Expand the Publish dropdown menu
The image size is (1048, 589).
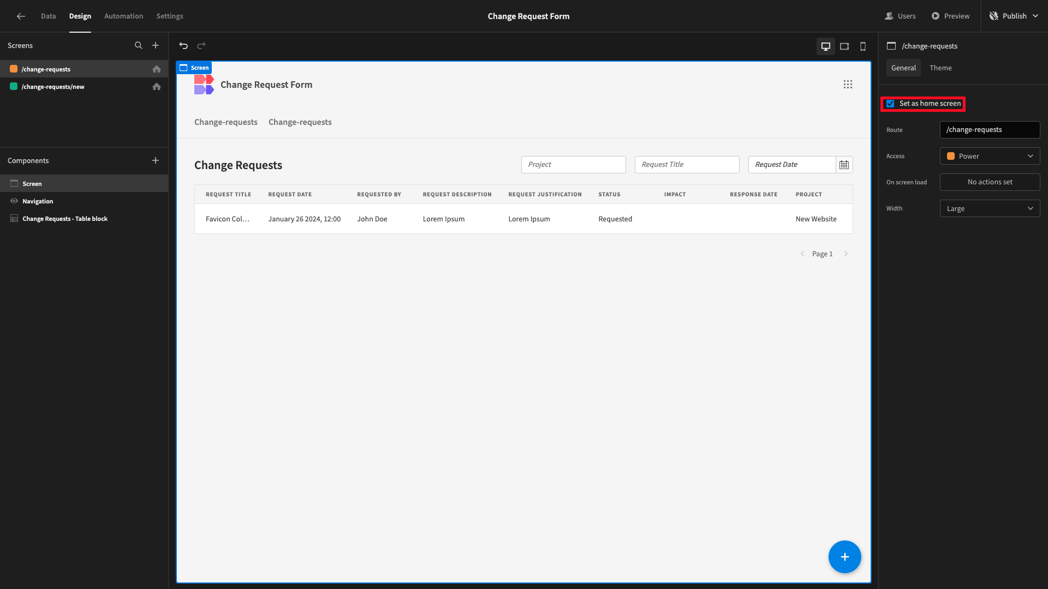1035,16
